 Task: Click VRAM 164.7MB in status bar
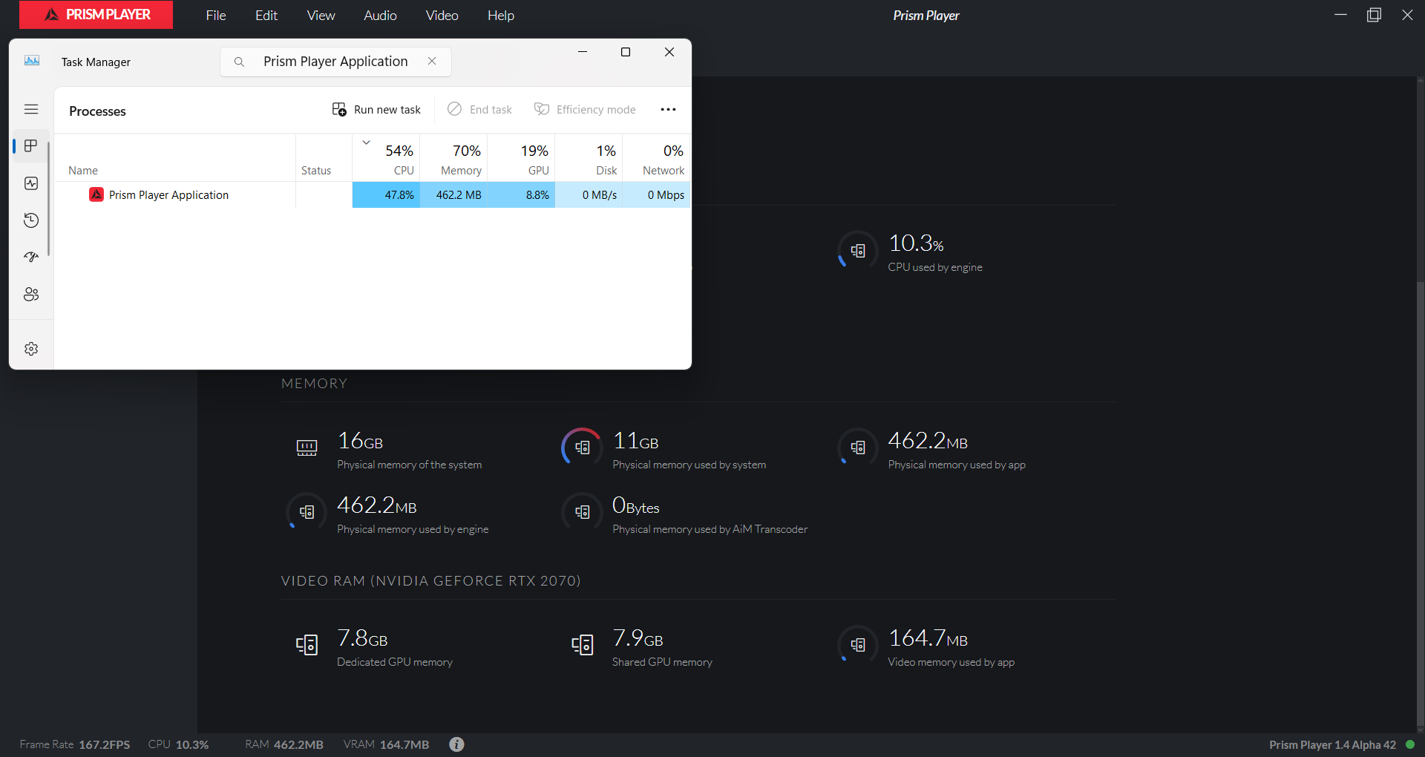(387, 744)
